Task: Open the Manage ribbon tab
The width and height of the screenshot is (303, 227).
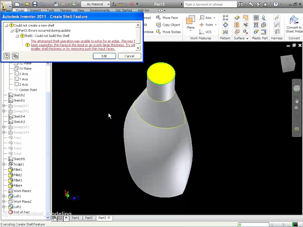Action: pyautogui.click(x=66, y=10)
